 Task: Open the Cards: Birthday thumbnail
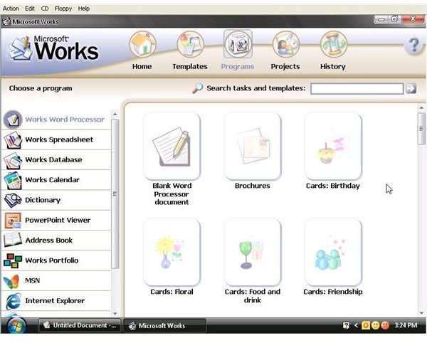tap(333, 146)
